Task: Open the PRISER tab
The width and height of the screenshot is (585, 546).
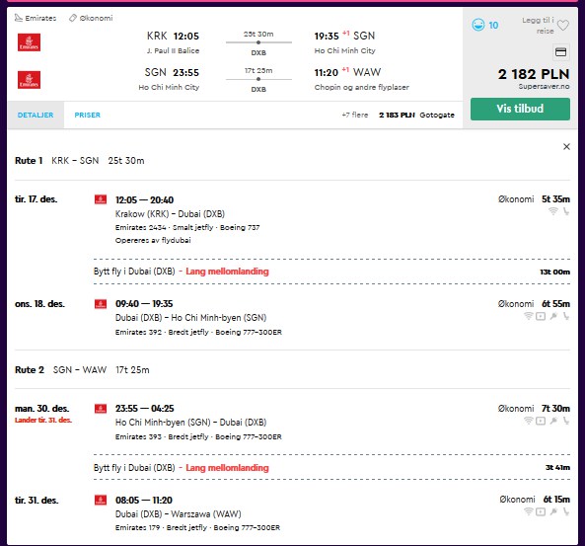Action: coord(87,116)
